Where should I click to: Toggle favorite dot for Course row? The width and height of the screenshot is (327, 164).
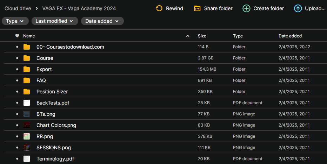(17, 58)
